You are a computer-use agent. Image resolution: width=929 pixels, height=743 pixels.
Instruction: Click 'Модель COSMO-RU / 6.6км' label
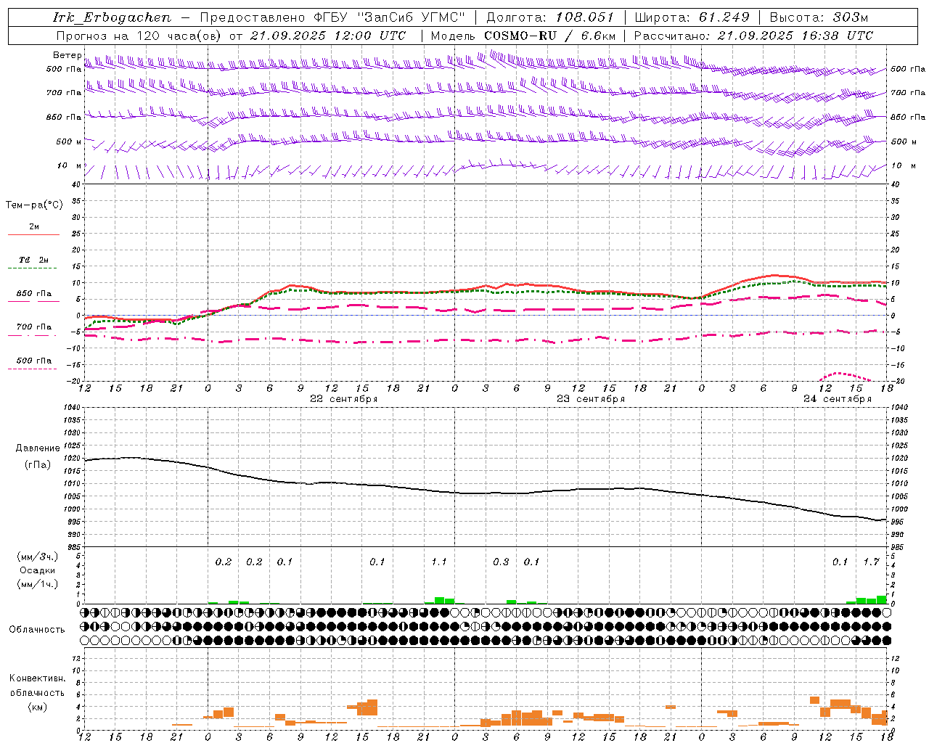tap(523, 36)
